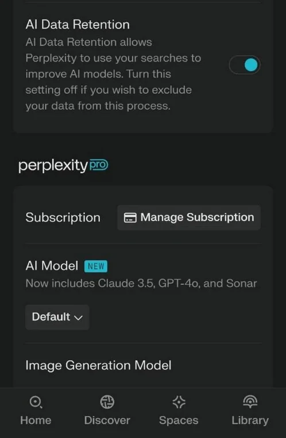Go to the Library tab label
Image resolution: width=286 pixels, height=438 pixels.
(x=250, y=421)
